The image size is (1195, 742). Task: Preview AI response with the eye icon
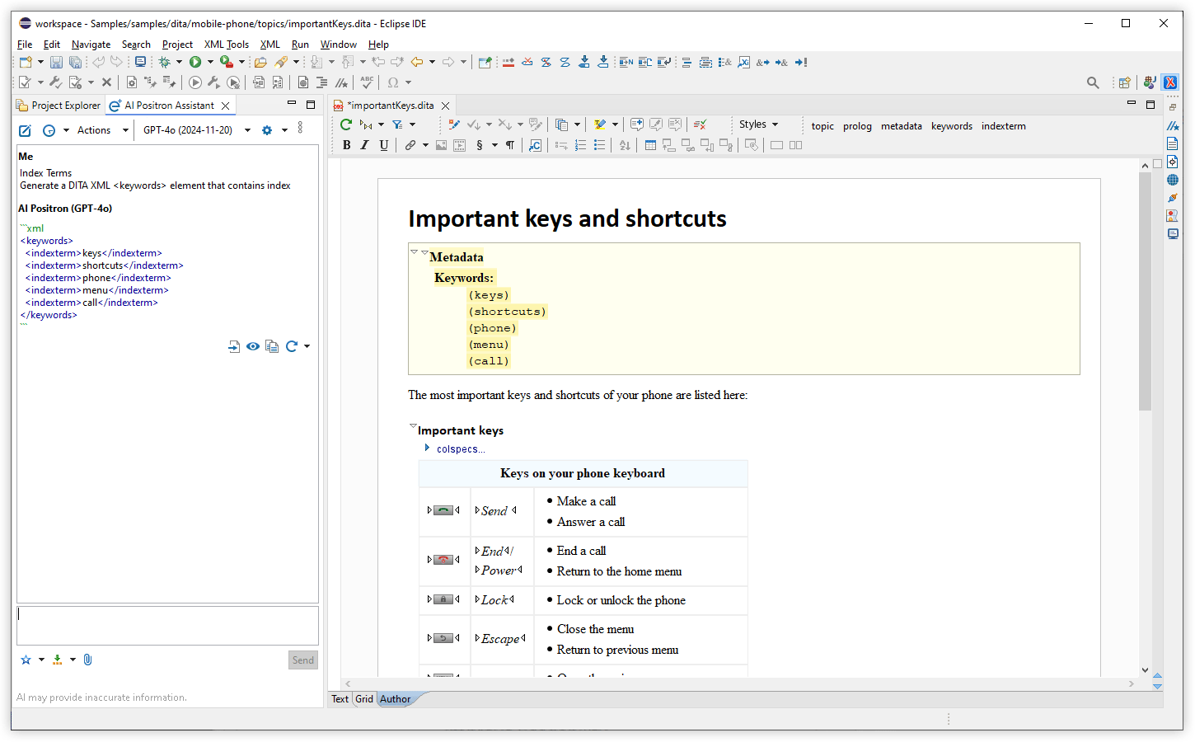click(253, 346)
